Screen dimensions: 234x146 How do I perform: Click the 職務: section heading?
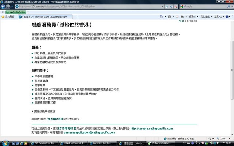tap(37, 47)
